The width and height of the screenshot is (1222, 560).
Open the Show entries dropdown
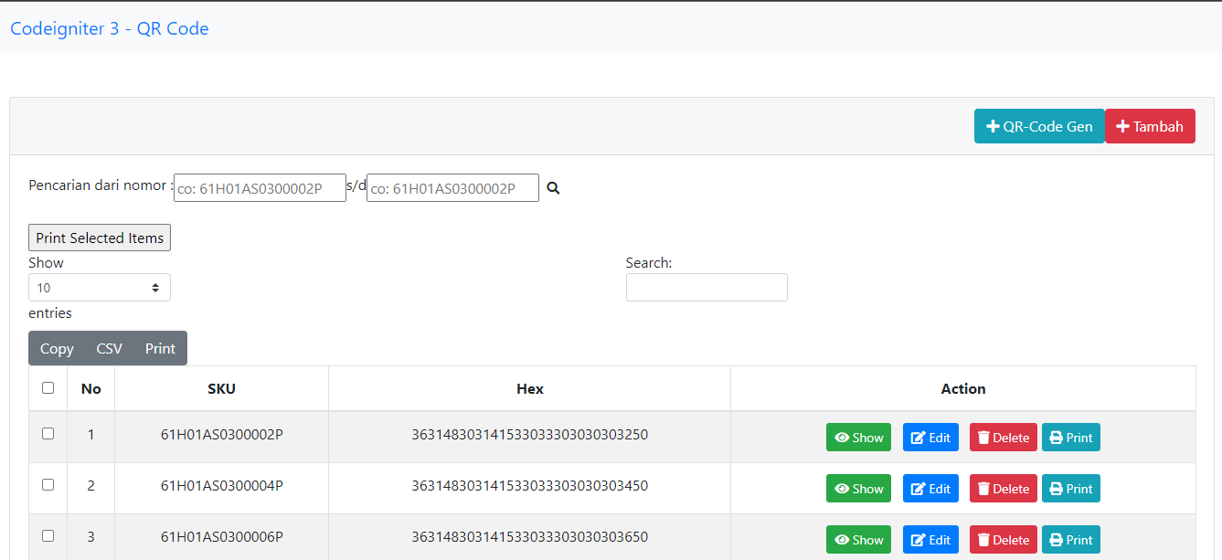[x=100, y=288]
